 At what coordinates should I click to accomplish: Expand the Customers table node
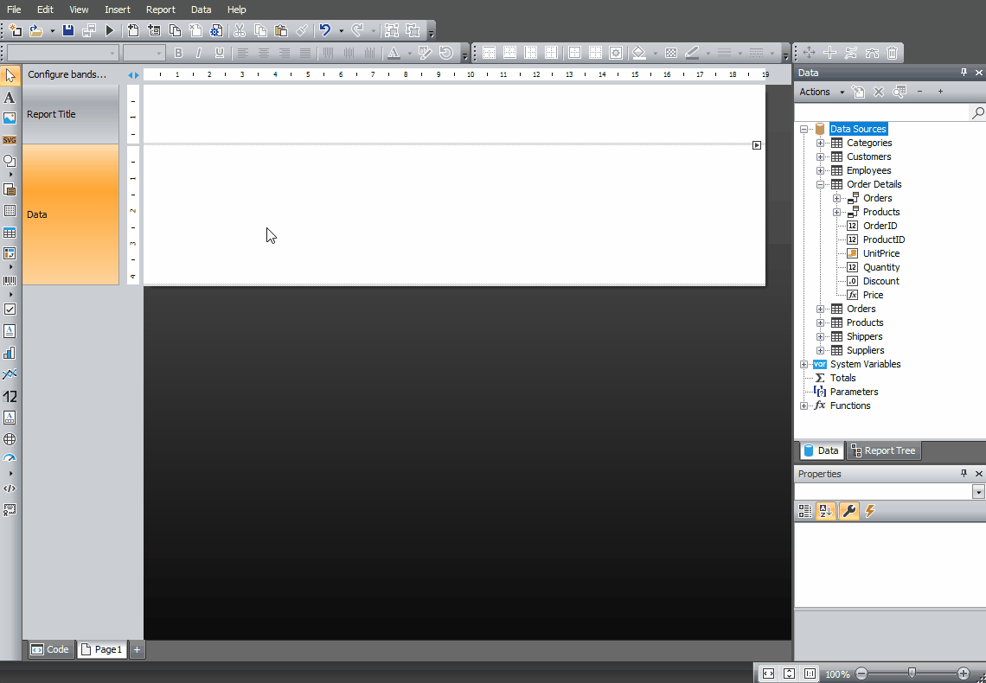point(821,156)
